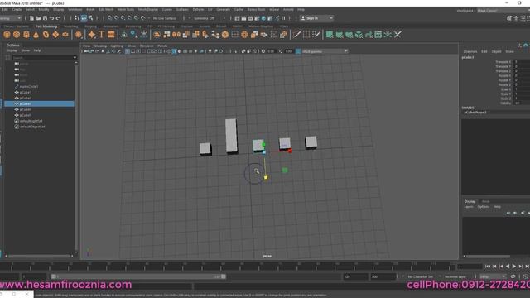This screenshot has width=530, height=298.
Task: Open the No Anim Layer dropdown
Action: tap(455, 276)
